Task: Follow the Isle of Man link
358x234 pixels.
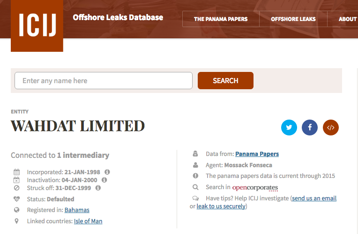Action: [x=88, y=221]
